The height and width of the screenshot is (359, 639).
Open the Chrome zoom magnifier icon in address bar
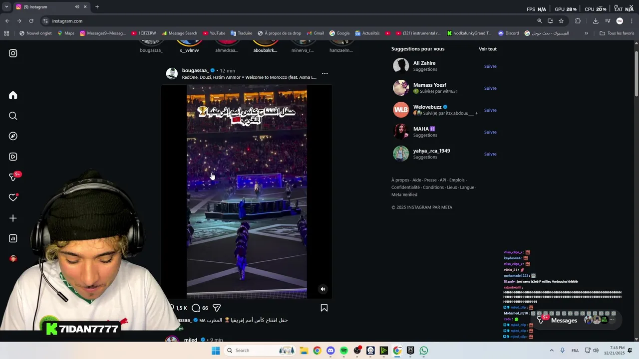(539, 21)
